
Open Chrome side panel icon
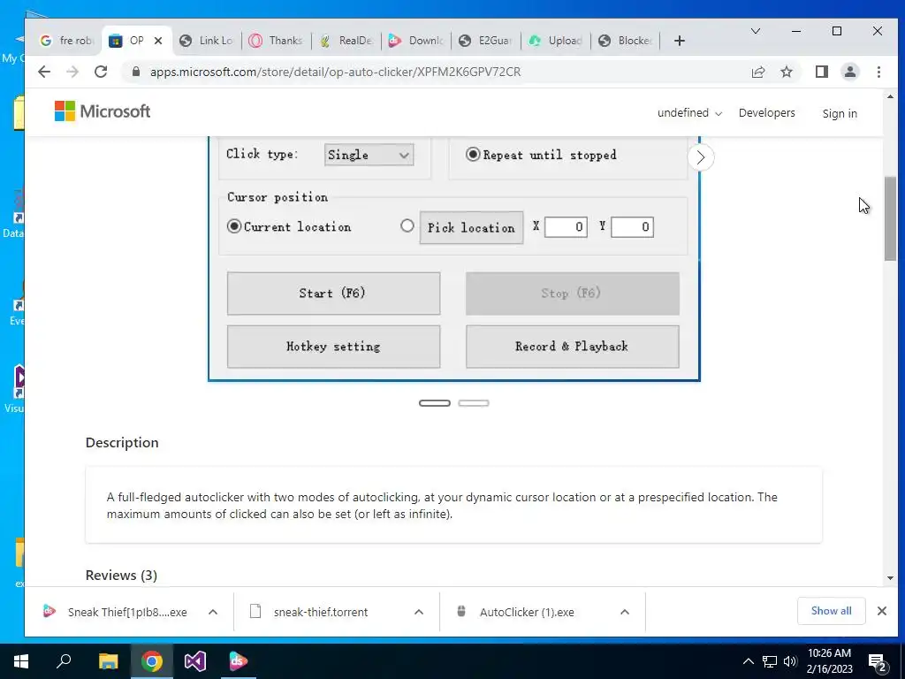(821, 72)
